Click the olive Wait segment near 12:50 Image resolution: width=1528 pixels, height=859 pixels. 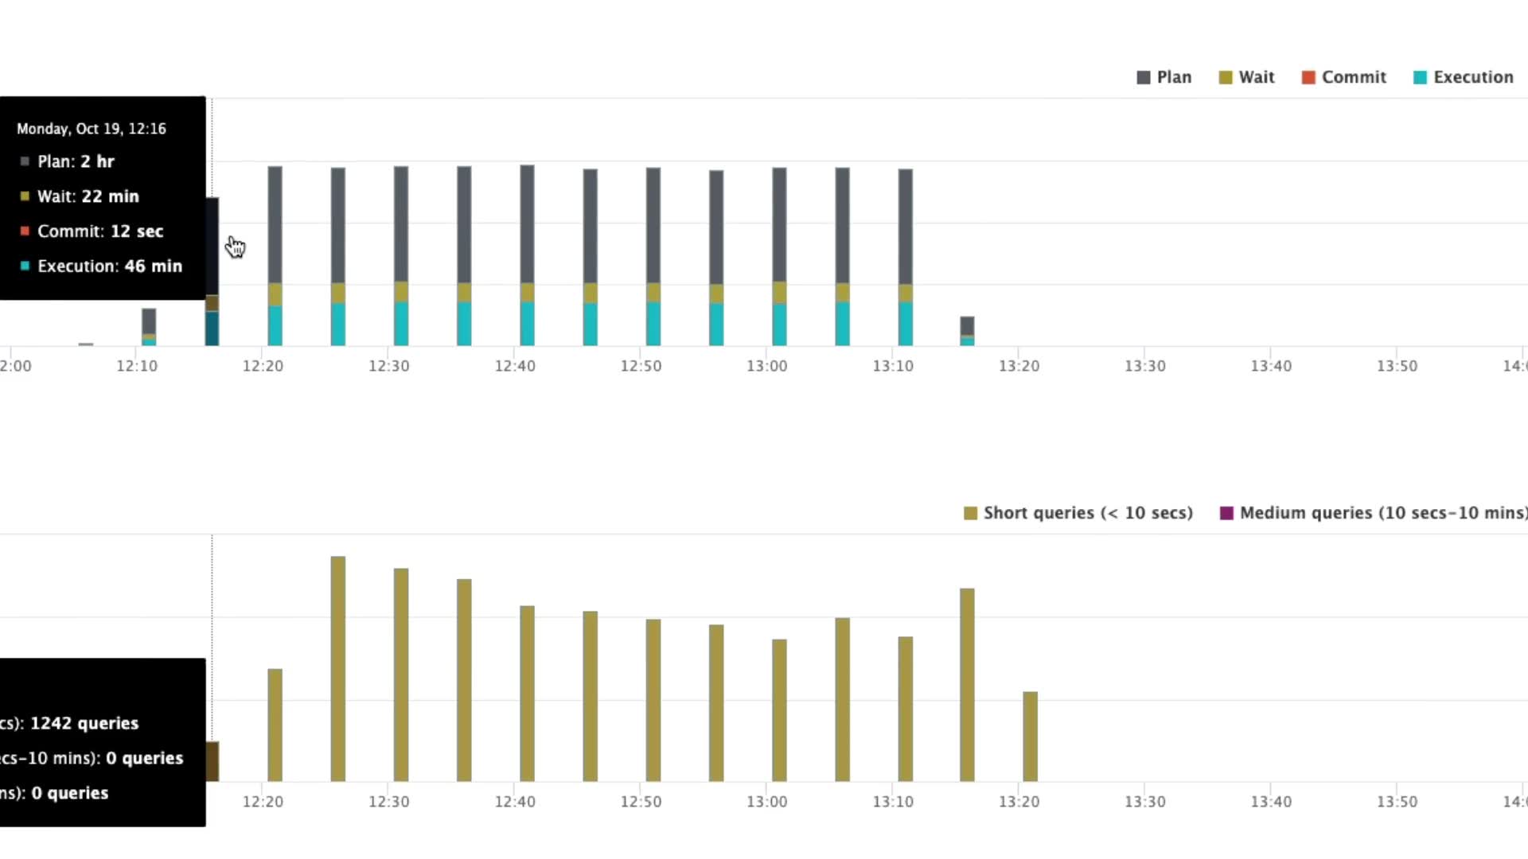point(653,292)
